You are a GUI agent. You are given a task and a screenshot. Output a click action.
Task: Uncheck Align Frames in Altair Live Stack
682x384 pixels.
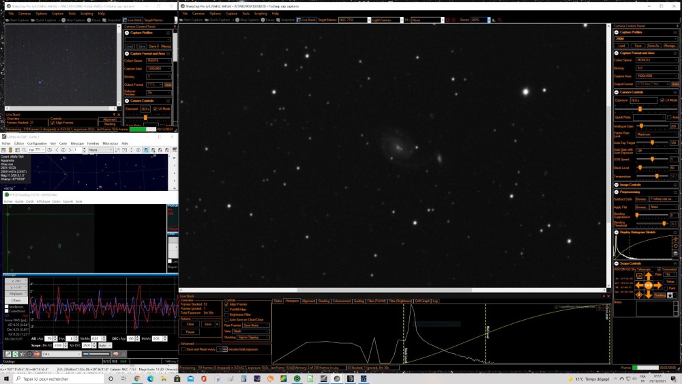tap(226, 304)
